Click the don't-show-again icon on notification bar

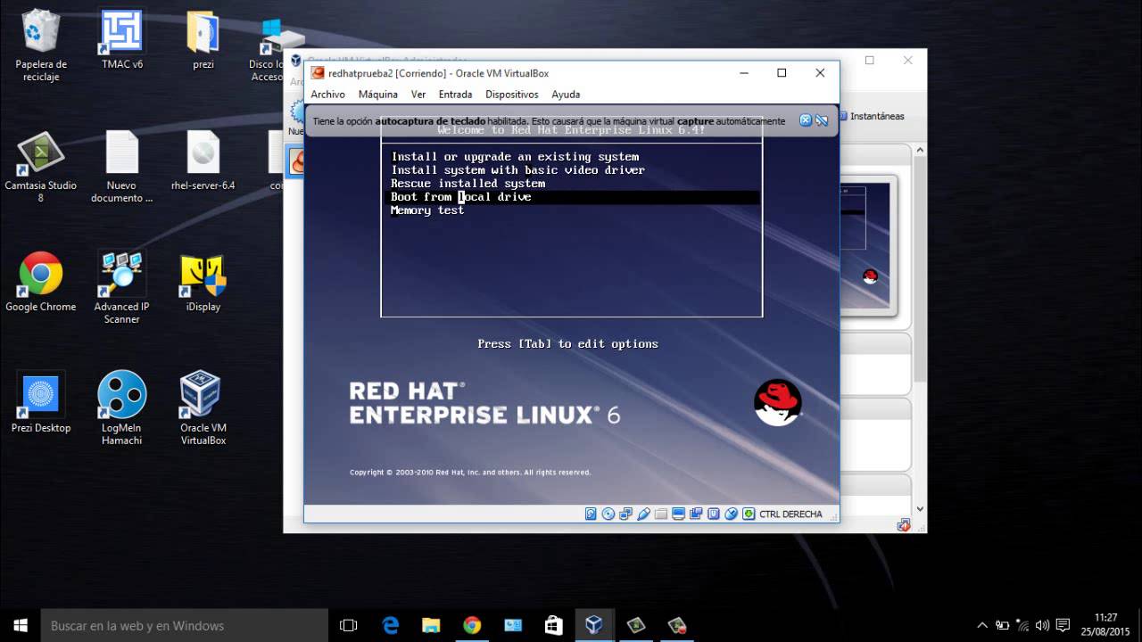click(x=822, y=120)
